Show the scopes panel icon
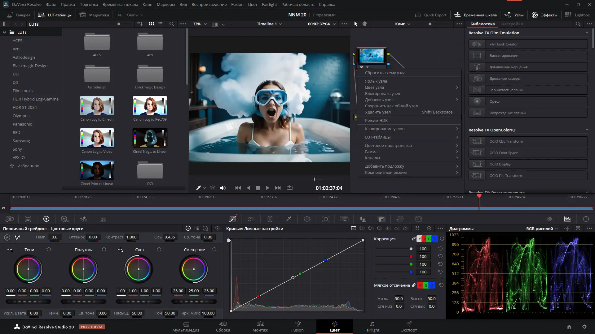The width and height of the screenshot is (595, 334). click(x=567, y=219)
